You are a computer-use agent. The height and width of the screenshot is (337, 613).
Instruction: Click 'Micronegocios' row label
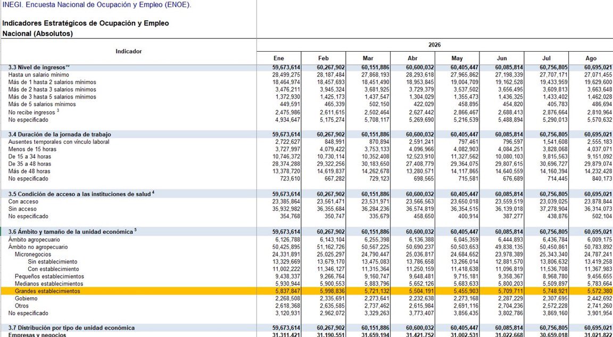pos(33,254)
